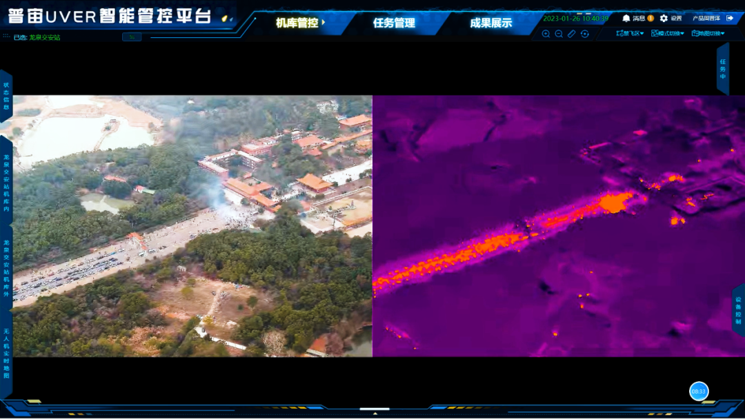Viewport: 745px width, 419px height.
Task: Switch to the 任务管理 tab
Action: pos(394,23)
